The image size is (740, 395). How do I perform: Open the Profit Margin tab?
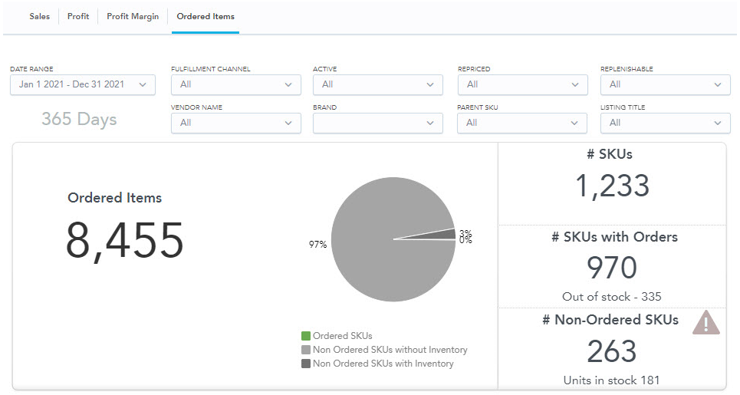pyautogui.click(x=133, y=17)
